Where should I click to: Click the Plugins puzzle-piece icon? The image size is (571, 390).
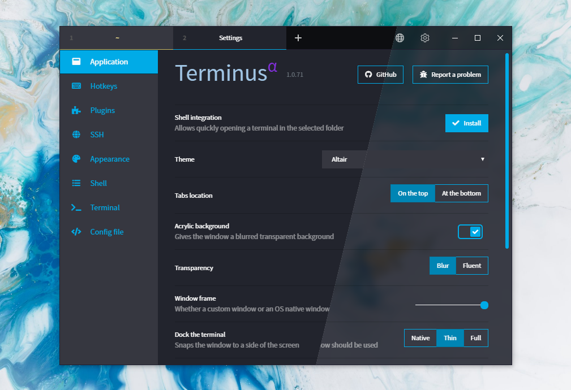(76, 110)
